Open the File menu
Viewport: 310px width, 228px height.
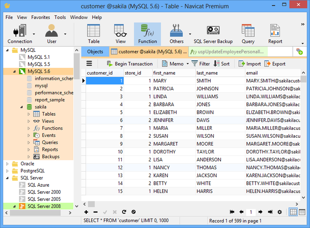tap(9, 17)
